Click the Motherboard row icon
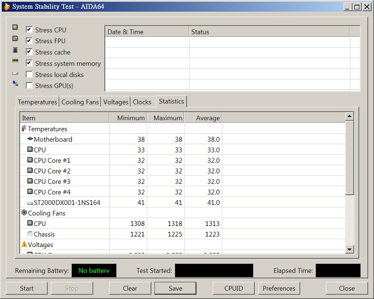Screen dimensions: 374x299 [30, 138]
